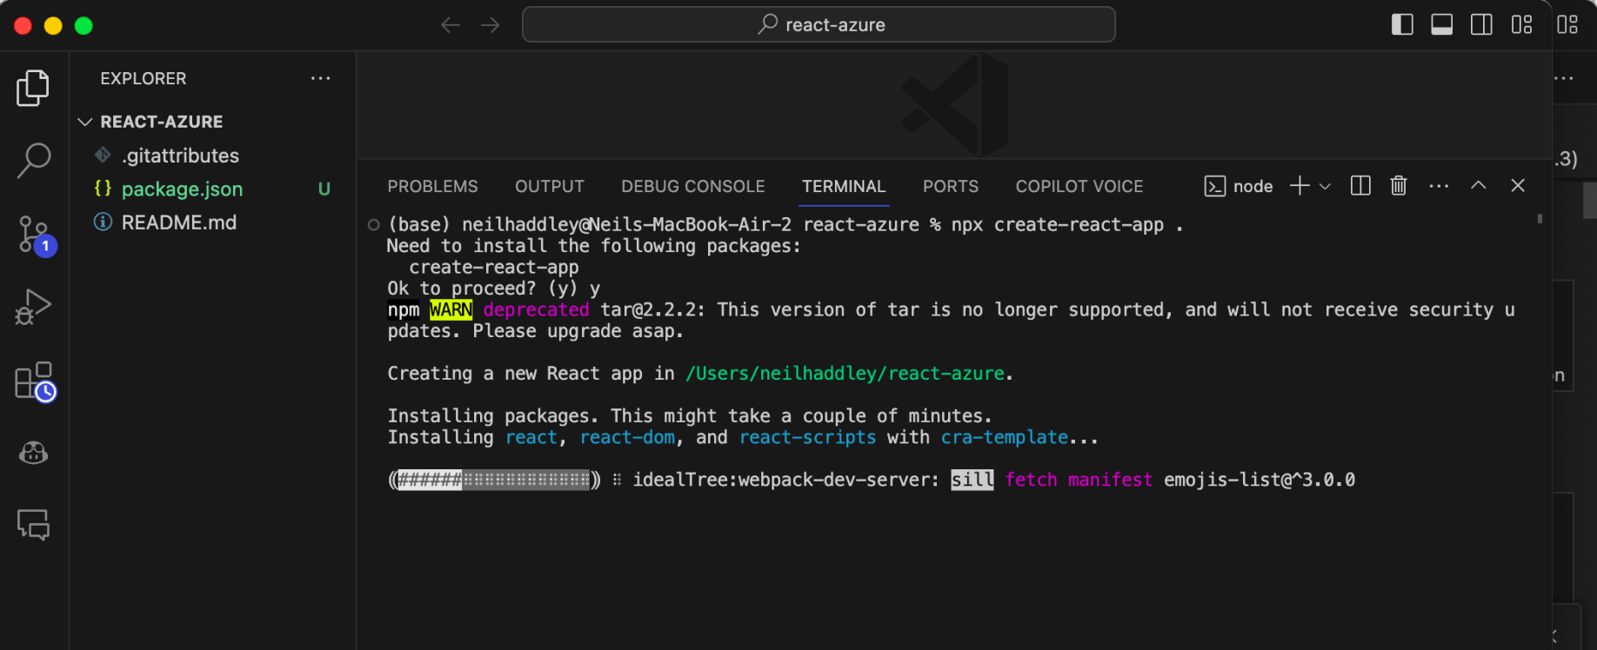Maximize panel size with the chevron up
Viewport: 1597px width, 650px height.
(x=1478, y=186)
